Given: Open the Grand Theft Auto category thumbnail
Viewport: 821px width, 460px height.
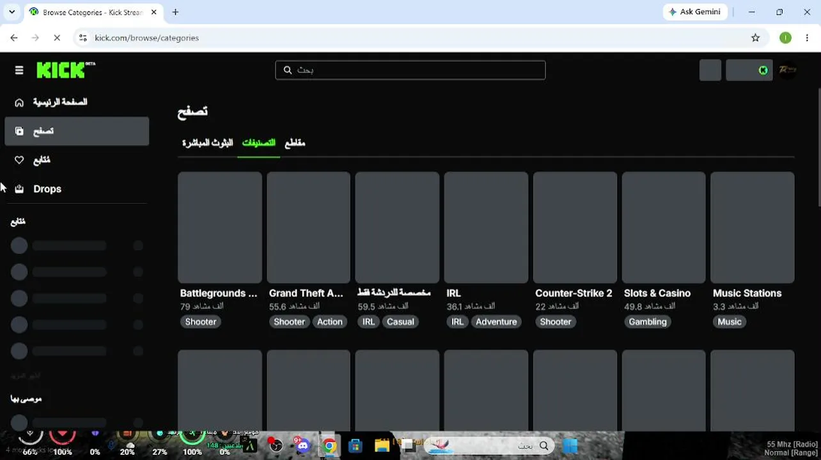Looking at the screenshot, I should point(309,227).
